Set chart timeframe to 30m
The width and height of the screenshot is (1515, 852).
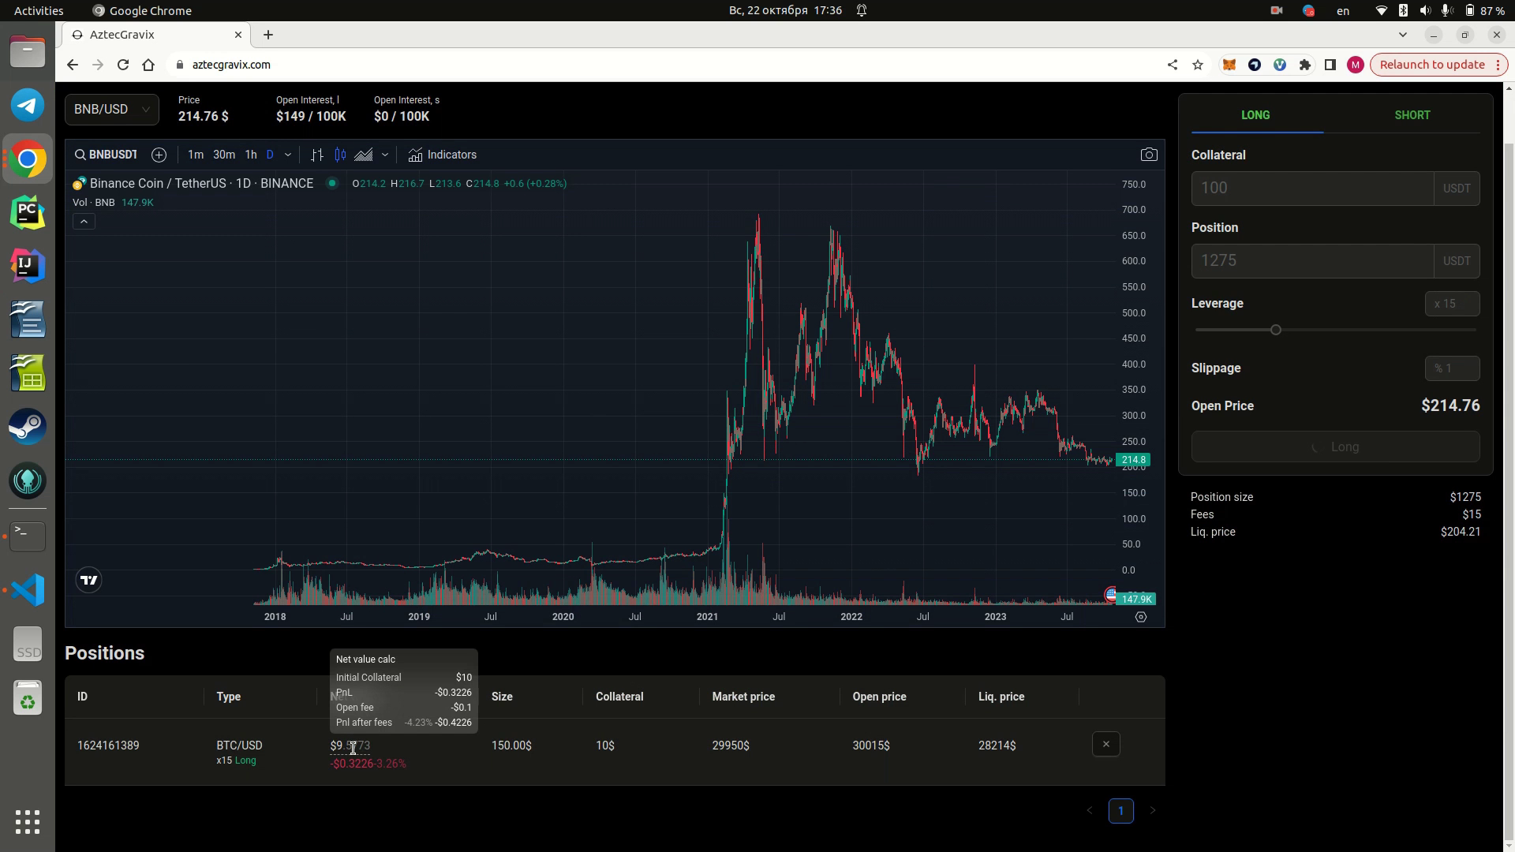pos(224,155)
